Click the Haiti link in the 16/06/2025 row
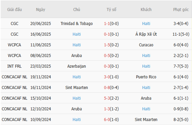192x127 pixels. pos(77,34)
